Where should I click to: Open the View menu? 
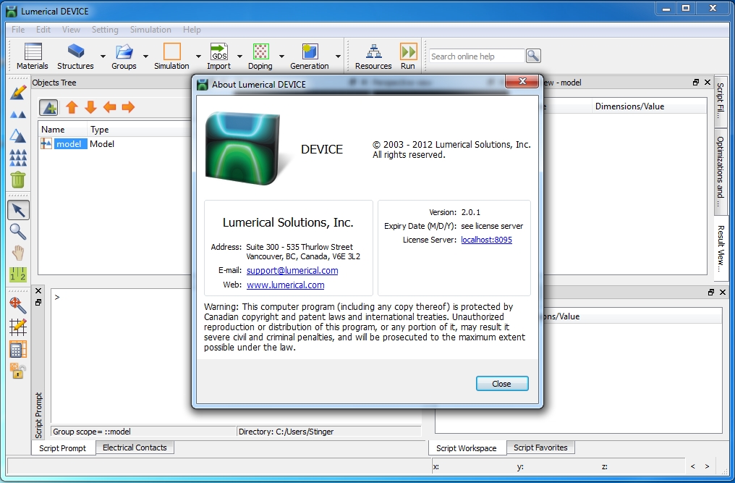pyautogui.click(x=71, y=30)
